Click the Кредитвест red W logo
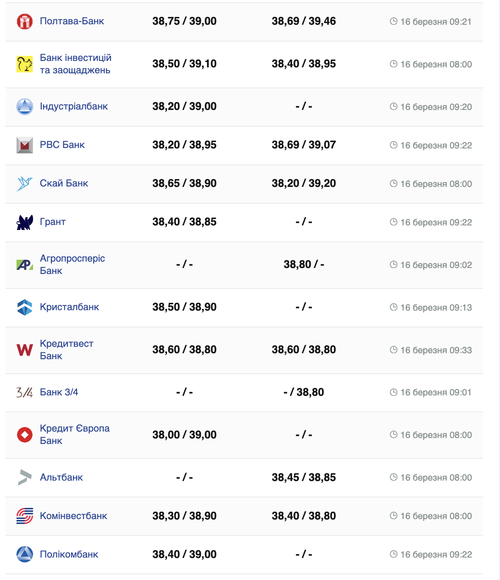 click(25, 350)
